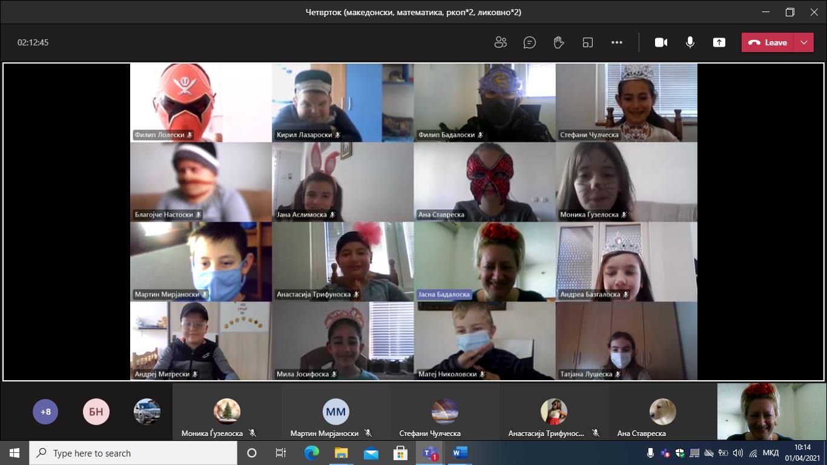Image resolution: width=827 pixels, height=465 pixels.
Task: Open Word from the taskbar
Action: click(x=460, y=453)
